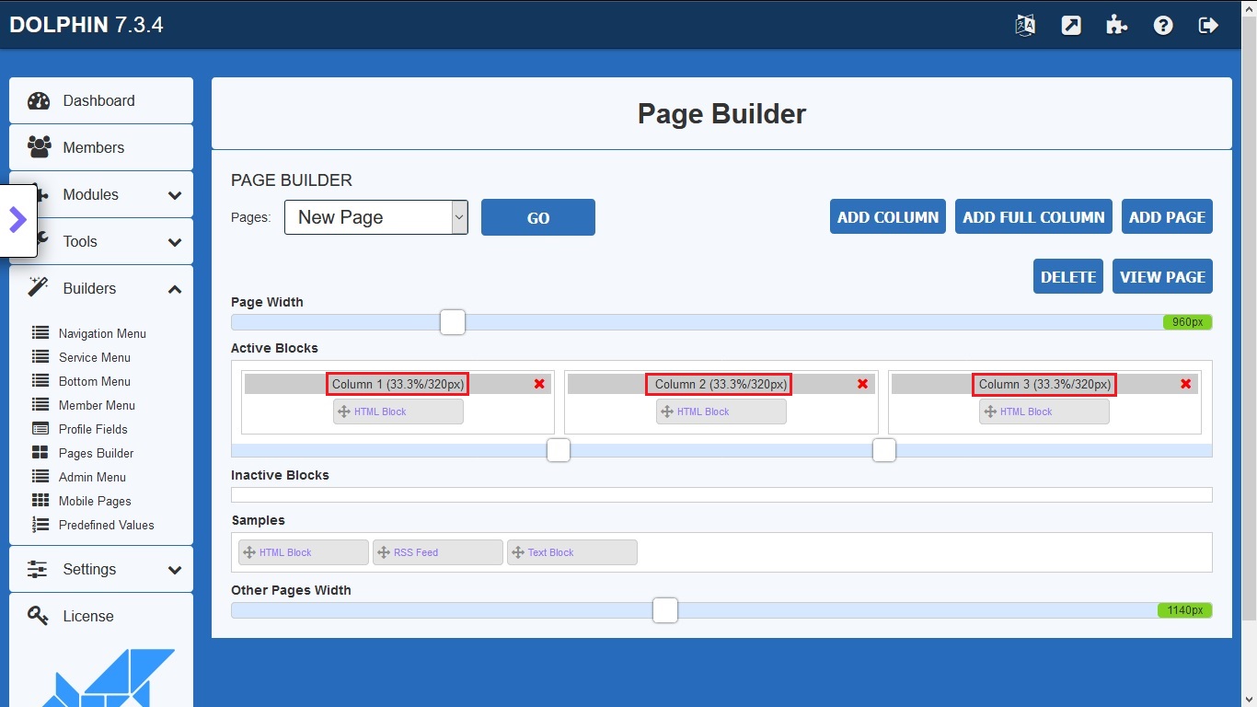Image resolution: width=1257 pixels, height=707 pixels.
Task: Click the puzzle piece extensions icon
Action: [1117, 25]
